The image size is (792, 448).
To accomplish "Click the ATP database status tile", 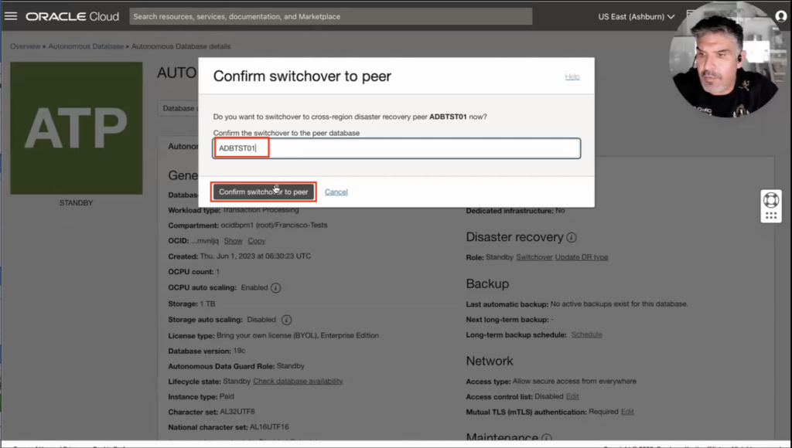I will (76, 128).
